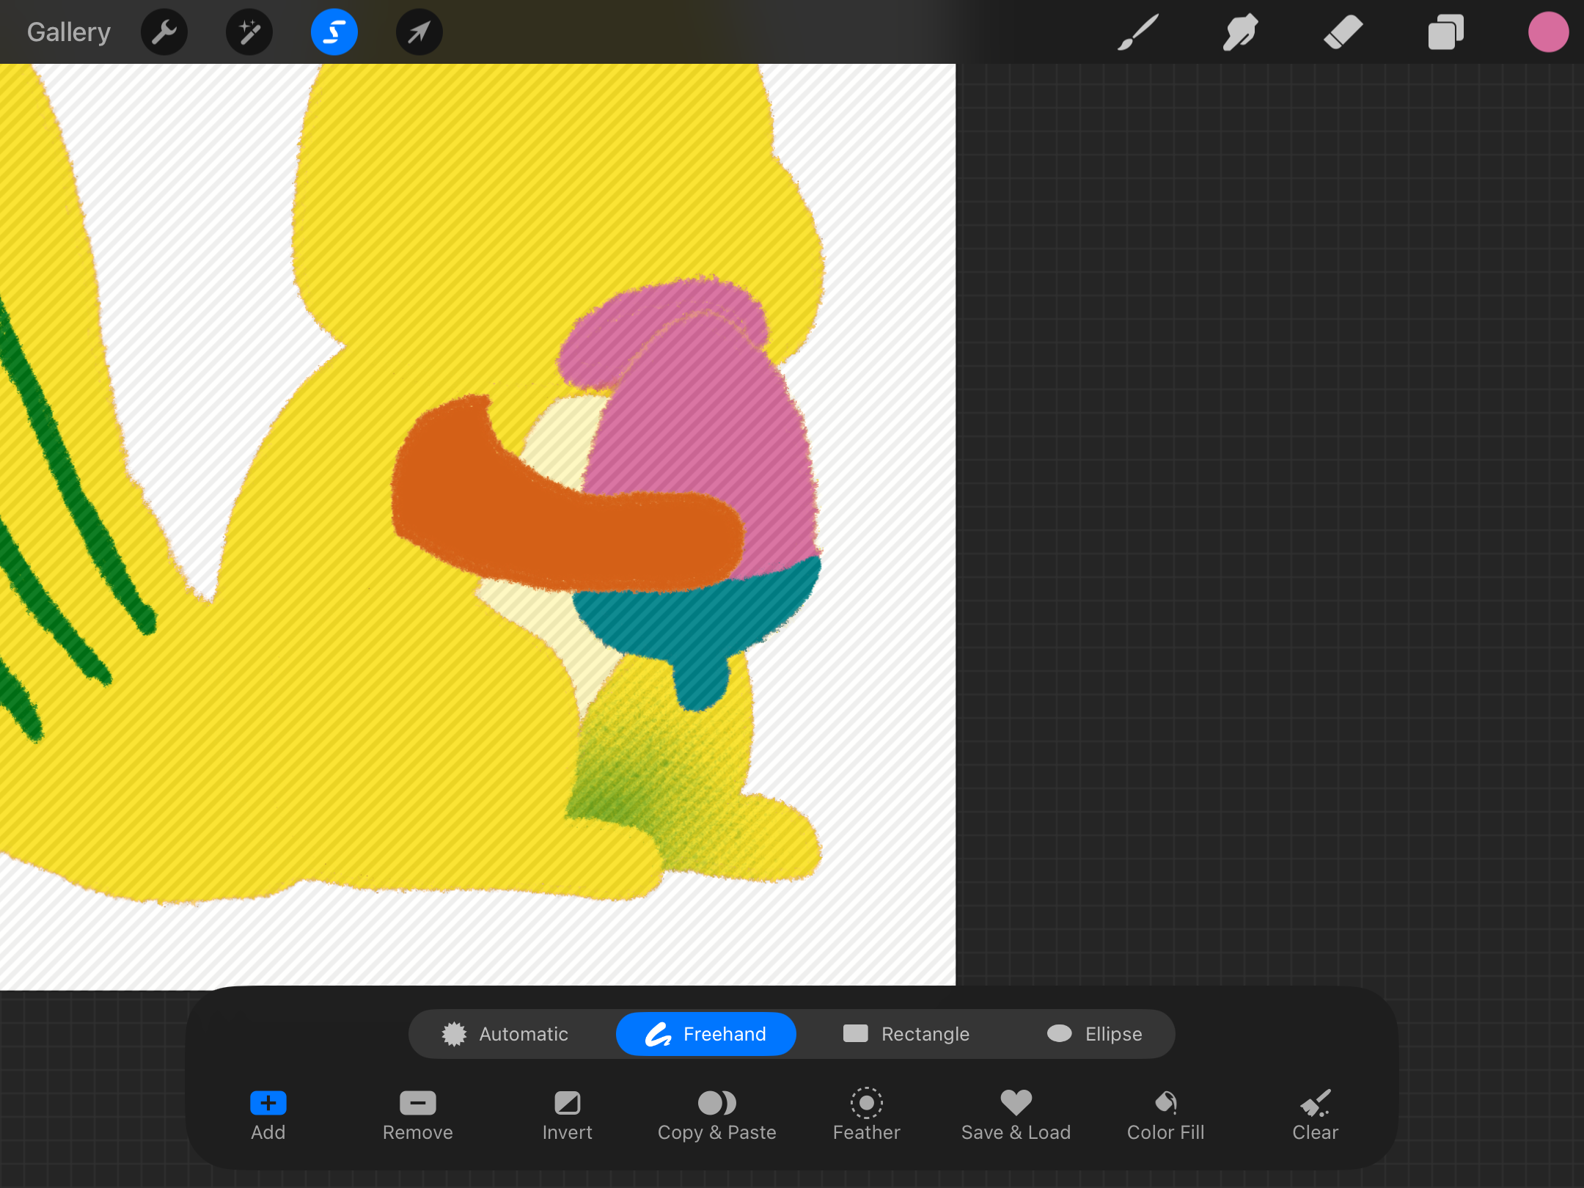Return to the Gallery
The width and height of the screenshot is (1584, 1188).
pyautogui.click(x=69, y=32)
